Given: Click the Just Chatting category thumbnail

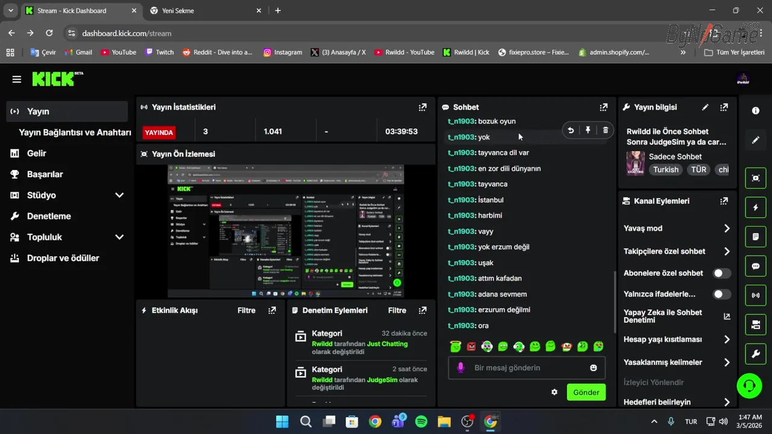Looking at the screenshot, I should click(x=636, y=163).
